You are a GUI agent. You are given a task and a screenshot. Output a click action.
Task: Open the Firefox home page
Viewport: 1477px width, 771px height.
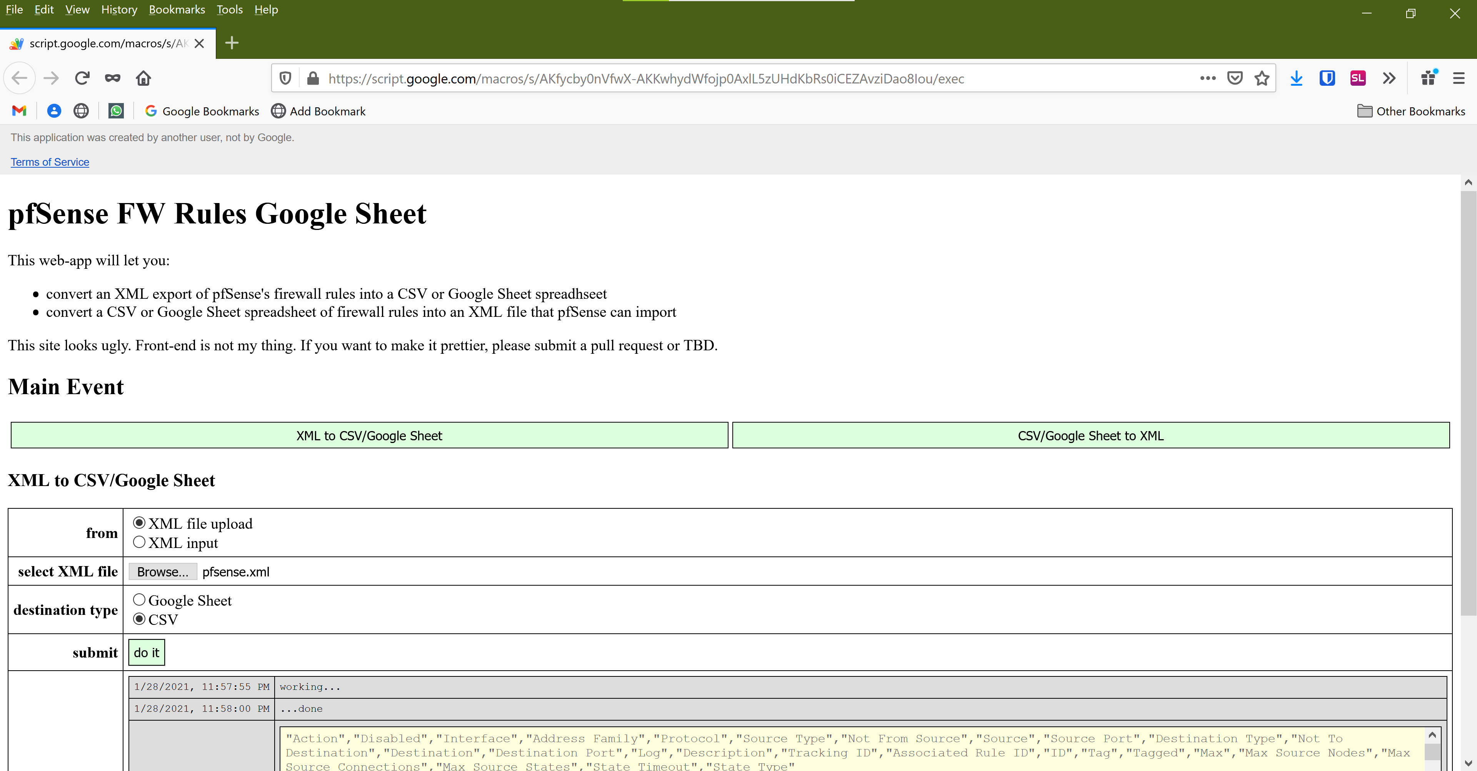[143, 78]
